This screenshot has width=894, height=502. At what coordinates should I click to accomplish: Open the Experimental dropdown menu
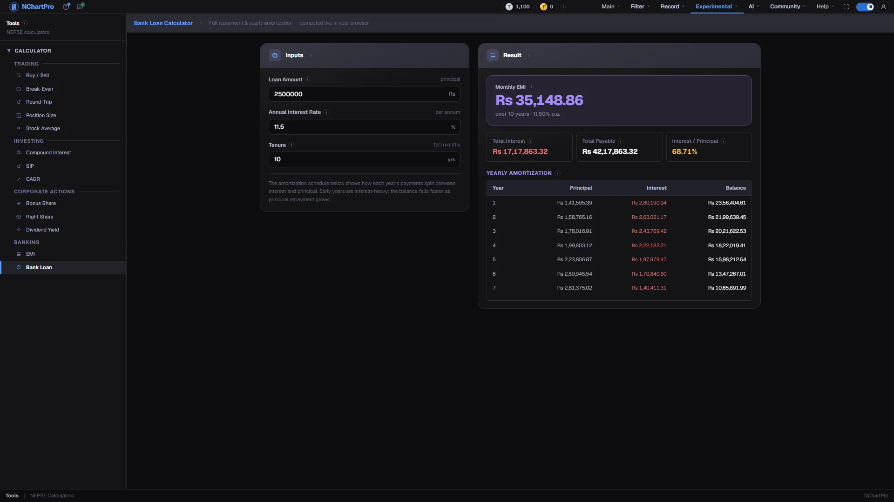point(717,7)
